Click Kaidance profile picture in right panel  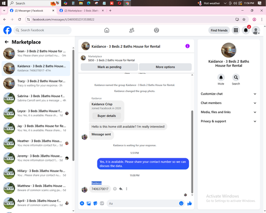229,50
